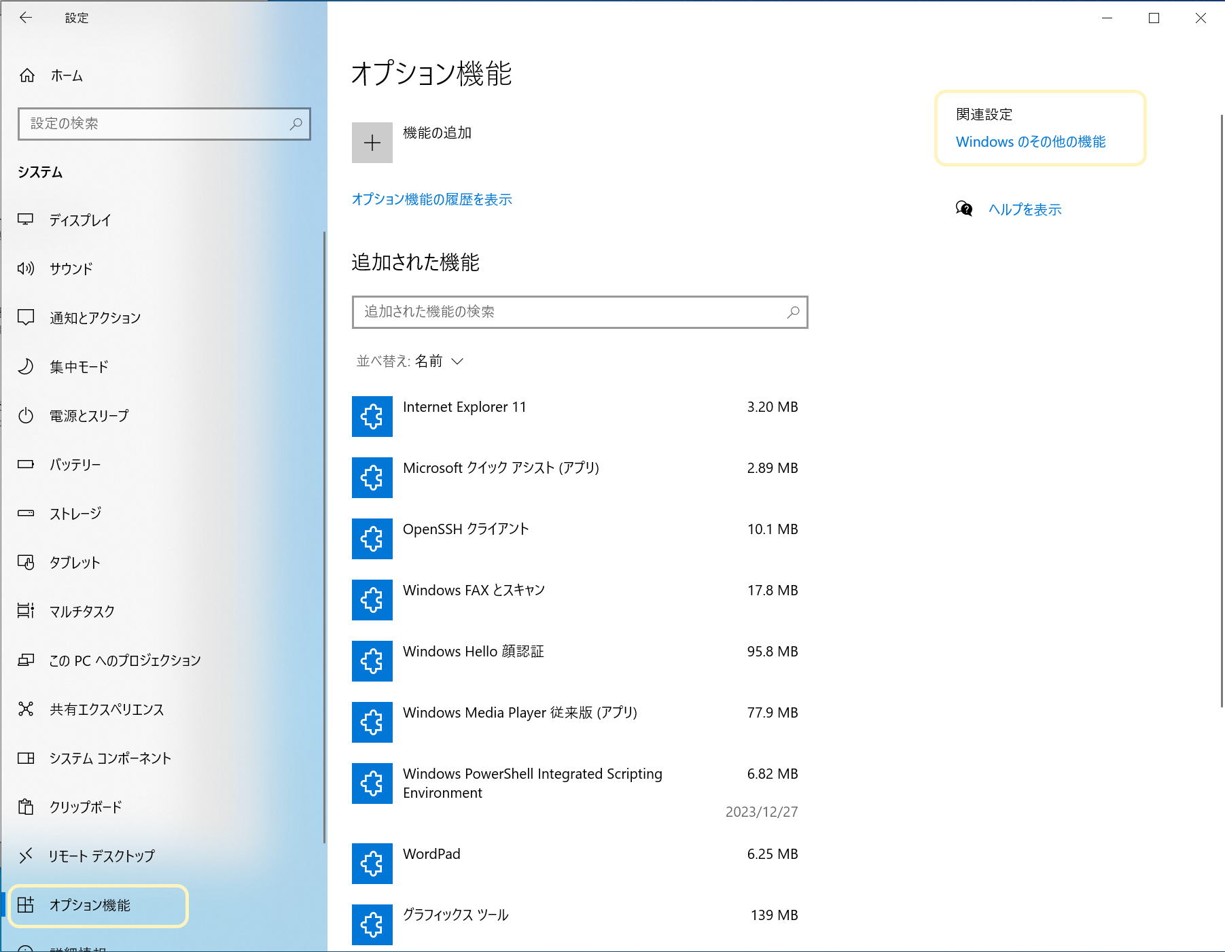Open システム コンポーネント icon
The image size is (1225, 952).
tap(26, 758)
